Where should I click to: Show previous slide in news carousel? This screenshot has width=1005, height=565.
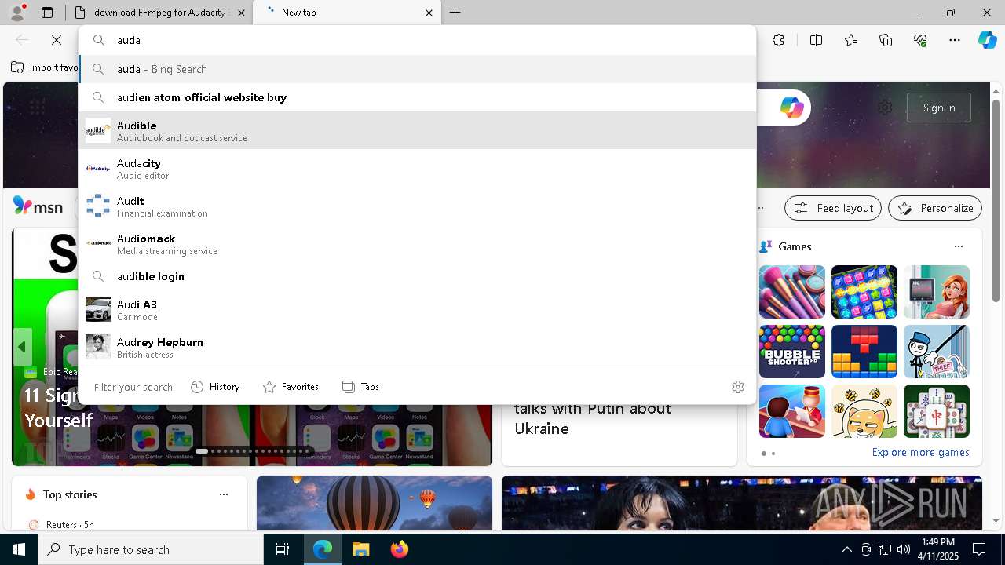(x=22, y=347)
